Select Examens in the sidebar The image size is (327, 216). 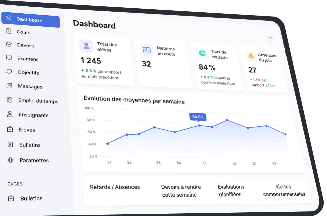pos(28,59)
